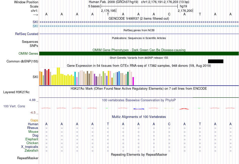Click the 'Dog' alignment row label
This screenshot has width=239, height=164.
click(x=35, y=136)
